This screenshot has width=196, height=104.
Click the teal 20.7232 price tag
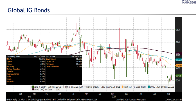(x=178, y=60)
